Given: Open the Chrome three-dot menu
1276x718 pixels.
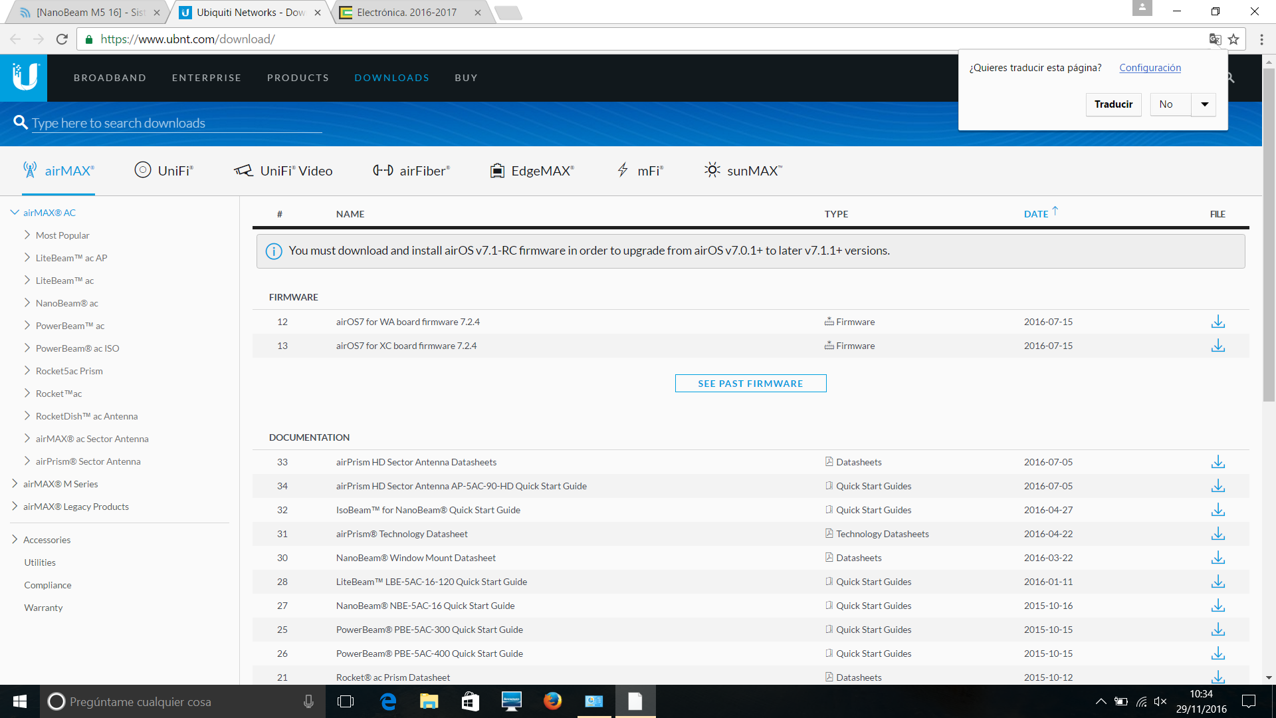Looking at the screenshot, I should tap(1261, 39).
